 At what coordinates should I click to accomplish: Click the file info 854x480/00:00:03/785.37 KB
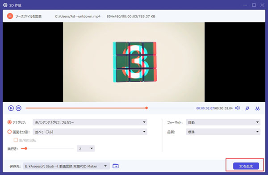pos(131,17)
